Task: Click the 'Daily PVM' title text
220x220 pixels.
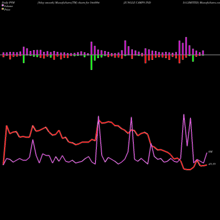Action: (8, 3)
